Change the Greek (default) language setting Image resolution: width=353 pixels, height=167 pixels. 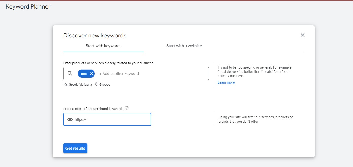[80, 84]
